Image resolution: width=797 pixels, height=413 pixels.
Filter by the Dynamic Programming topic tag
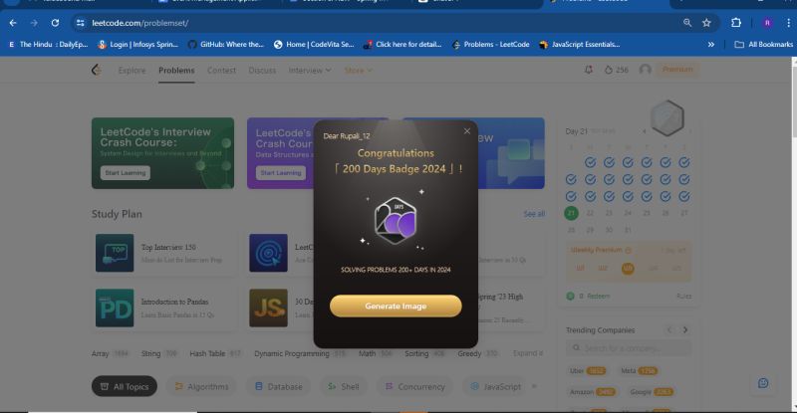(301, 353)
